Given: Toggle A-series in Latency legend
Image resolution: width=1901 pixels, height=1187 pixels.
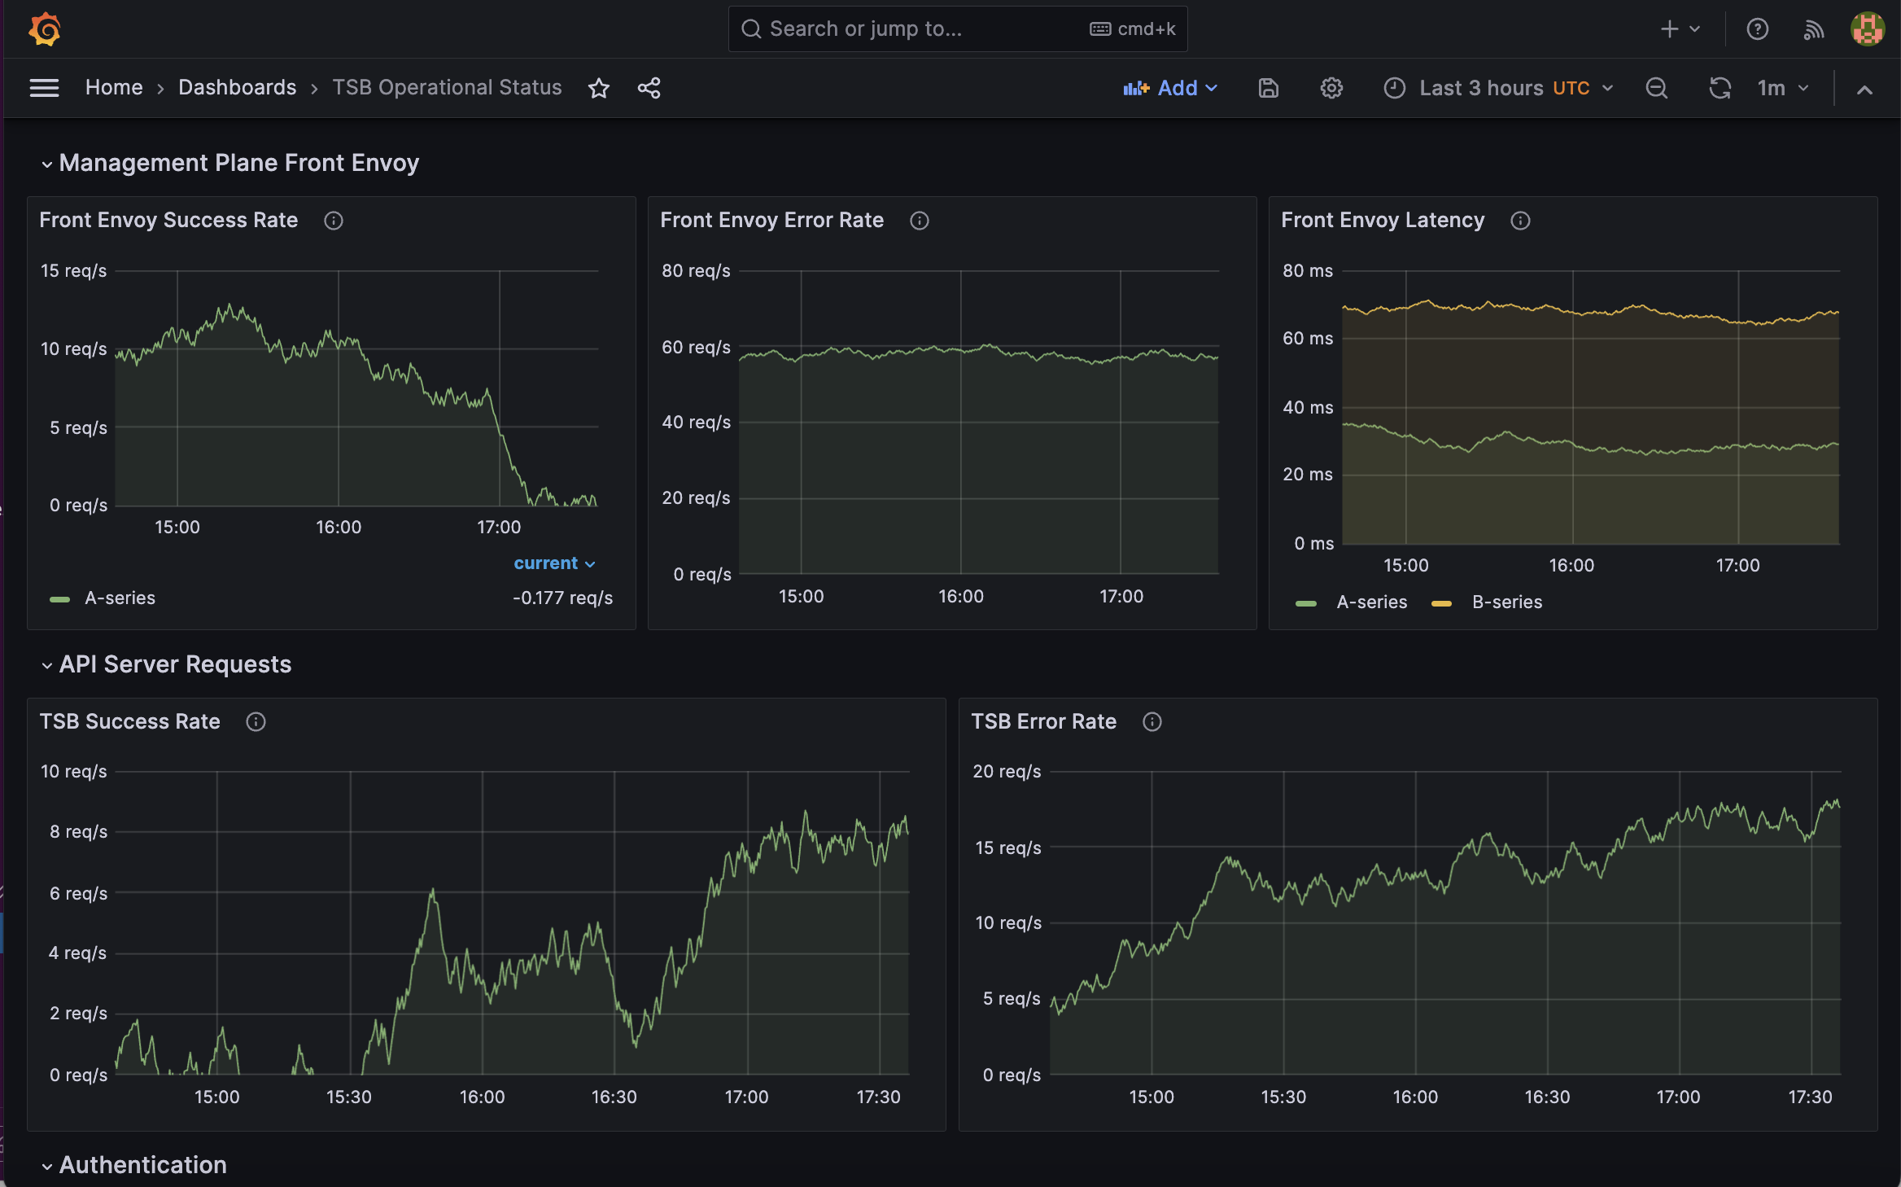Looking at the screenshot, I should click(x=1371, y=602).
